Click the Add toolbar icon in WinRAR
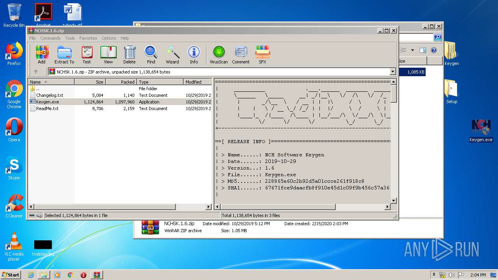 (42, 55)
